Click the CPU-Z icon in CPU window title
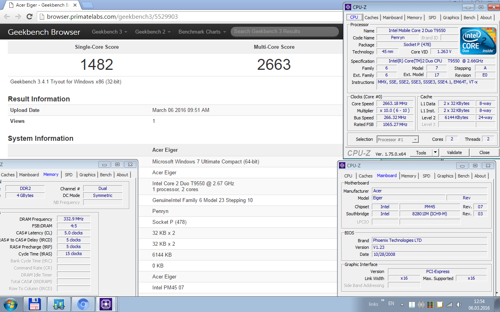This screenshot has width=500, height=312. pos(348,7)
